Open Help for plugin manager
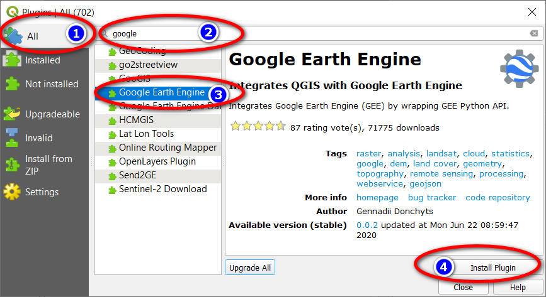546x297 pixels. tap(518, 288)
